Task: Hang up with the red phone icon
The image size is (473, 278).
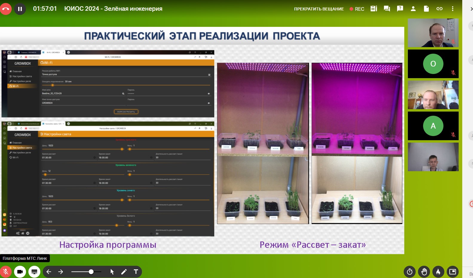Action: (5, 9)
